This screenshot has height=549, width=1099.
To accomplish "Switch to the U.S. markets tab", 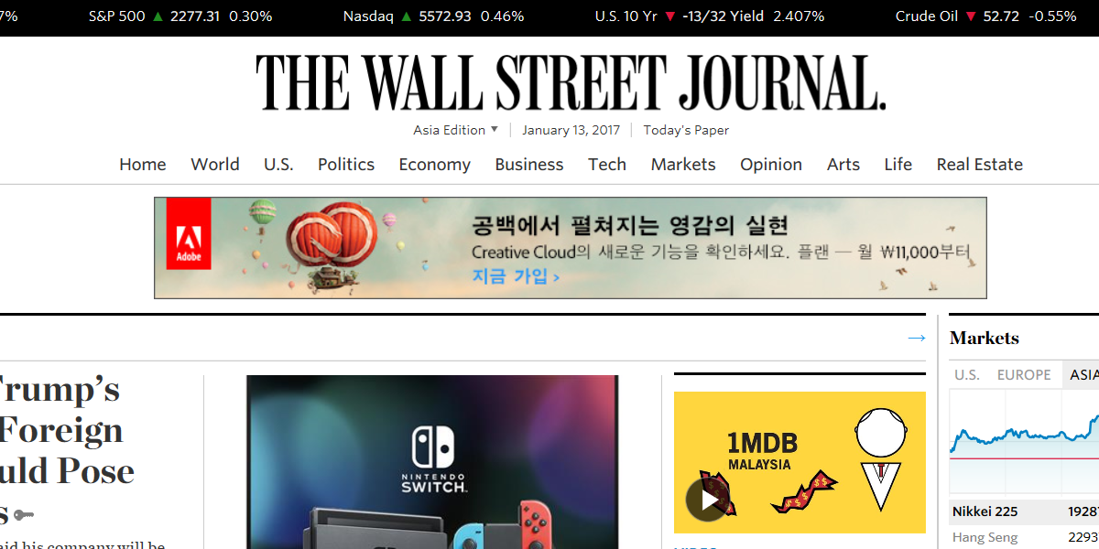I will (x=966, y=375).
